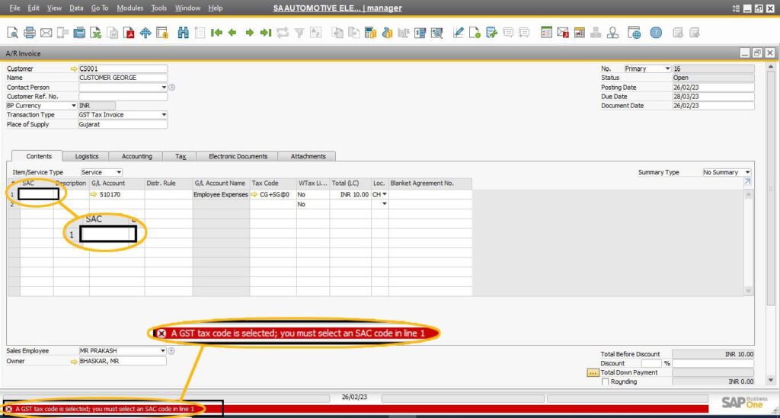
Task: Open the File menu
Action: (15, 8)
